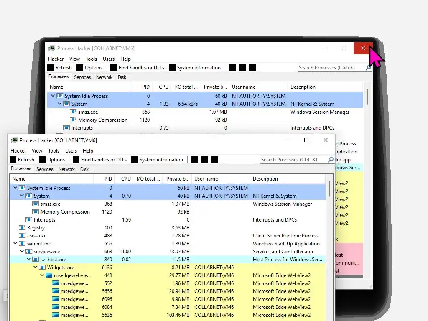428x321 pixels.
Task: Collapse the msedgewebvie... PID 448 node
Action: tap(42, 275)
